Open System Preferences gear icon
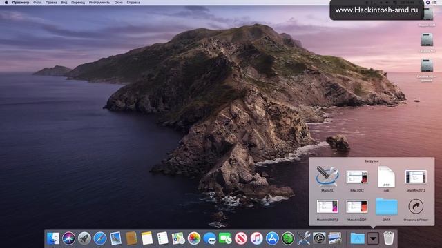 319,238
